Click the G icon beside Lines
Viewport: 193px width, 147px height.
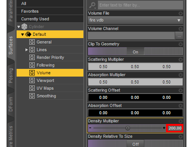(32, 50)
